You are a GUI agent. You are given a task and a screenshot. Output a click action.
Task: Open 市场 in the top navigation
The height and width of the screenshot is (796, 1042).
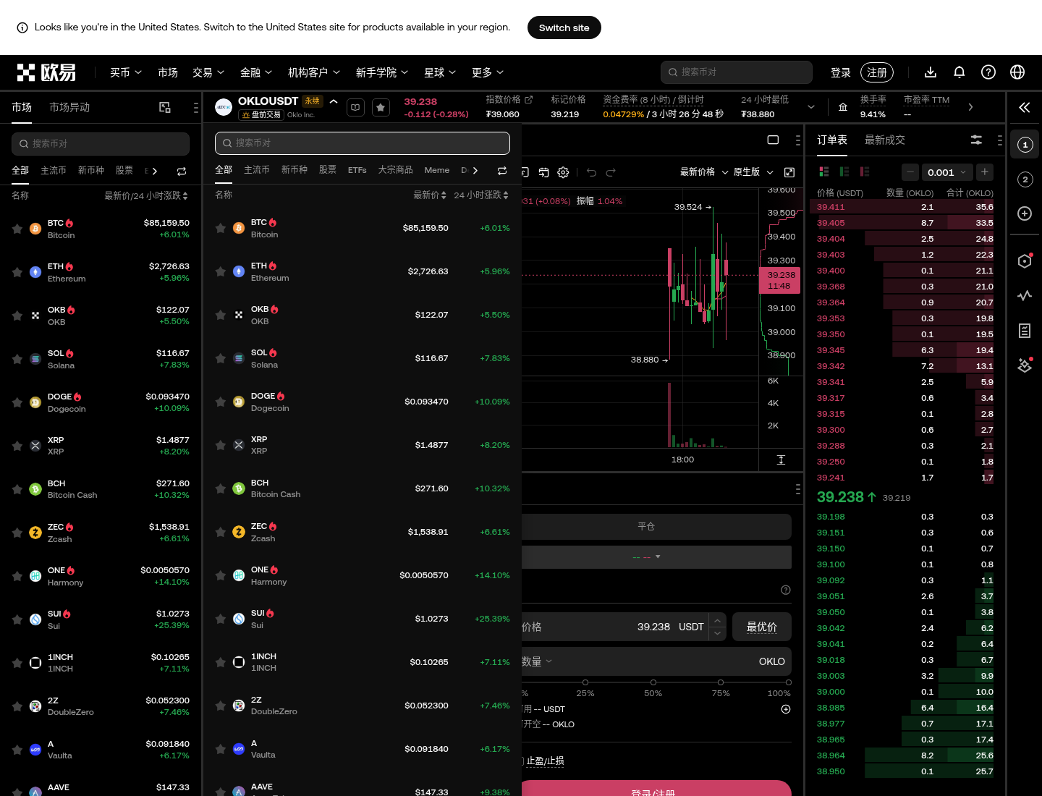coord(168,72)
